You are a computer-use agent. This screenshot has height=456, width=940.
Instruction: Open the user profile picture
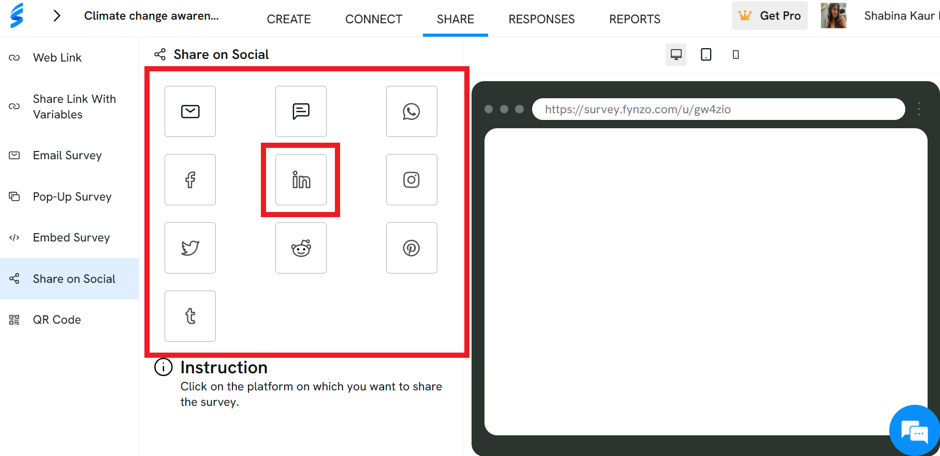(x=833, y=16)
